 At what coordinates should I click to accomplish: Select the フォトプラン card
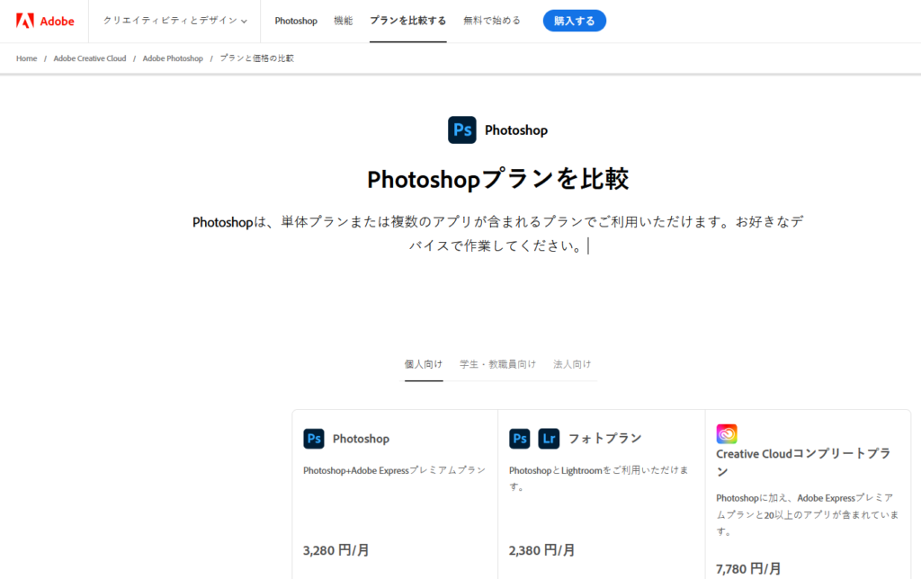click(601, 494)
